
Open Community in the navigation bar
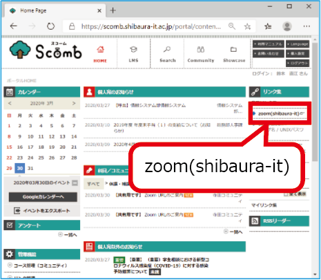click(201, 55)
